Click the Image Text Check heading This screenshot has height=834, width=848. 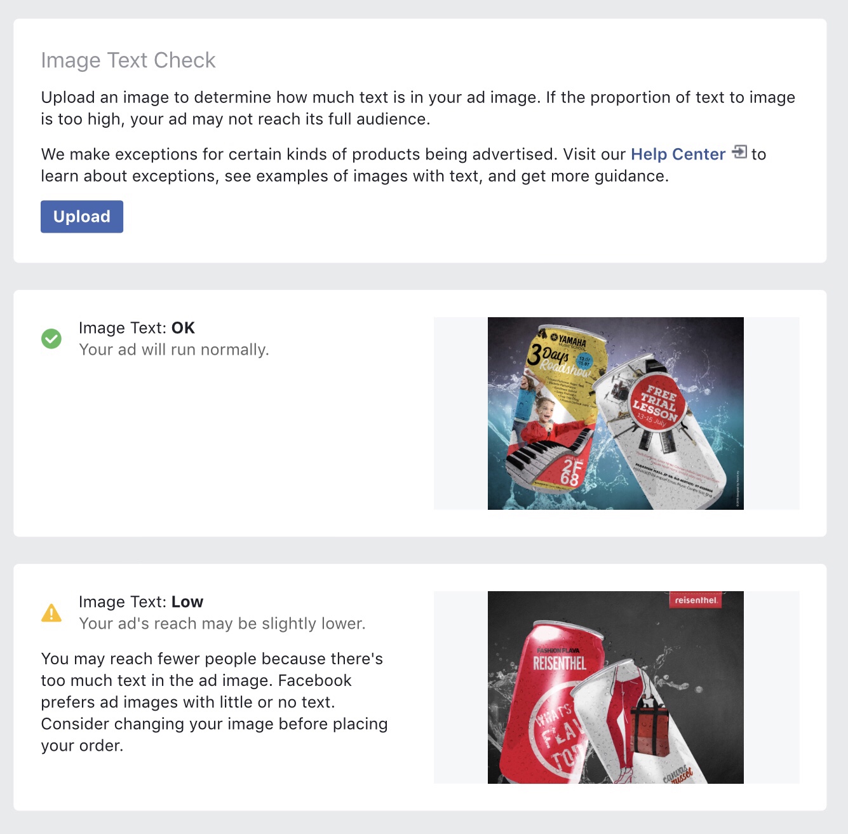pos(128,60)
